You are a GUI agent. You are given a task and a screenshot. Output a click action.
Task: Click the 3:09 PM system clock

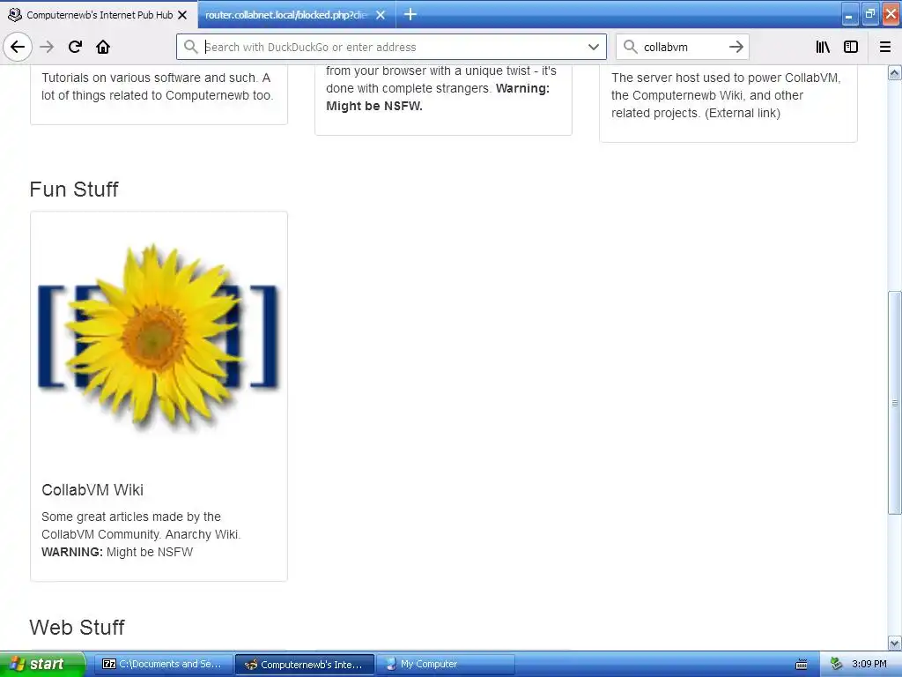(x=869, y=664)
